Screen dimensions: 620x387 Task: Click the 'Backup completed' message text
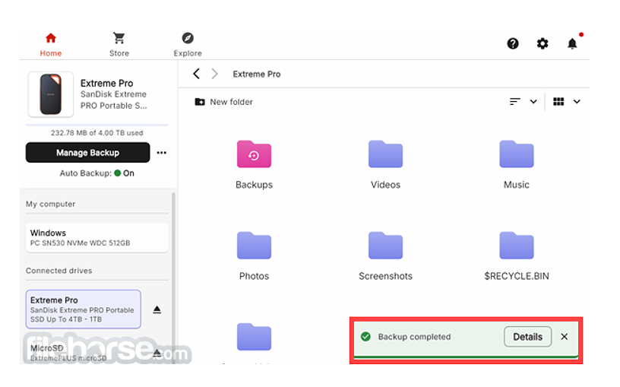tap(414, 337)
